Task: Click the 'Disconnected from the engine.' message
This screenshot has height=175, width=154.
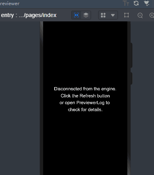Action: tap(85, 89)
